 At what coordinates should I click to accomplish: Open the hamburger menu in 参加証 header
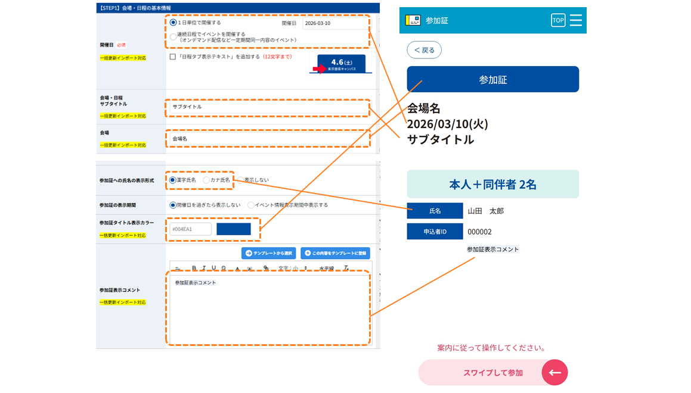pyautogui.click(x=575, y=20)
